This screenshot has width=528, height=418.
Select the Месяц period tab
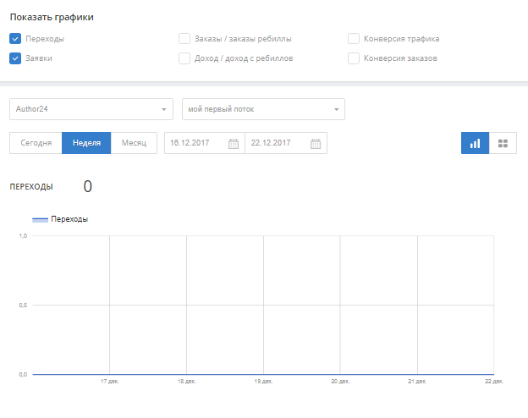tap(134, 143)
